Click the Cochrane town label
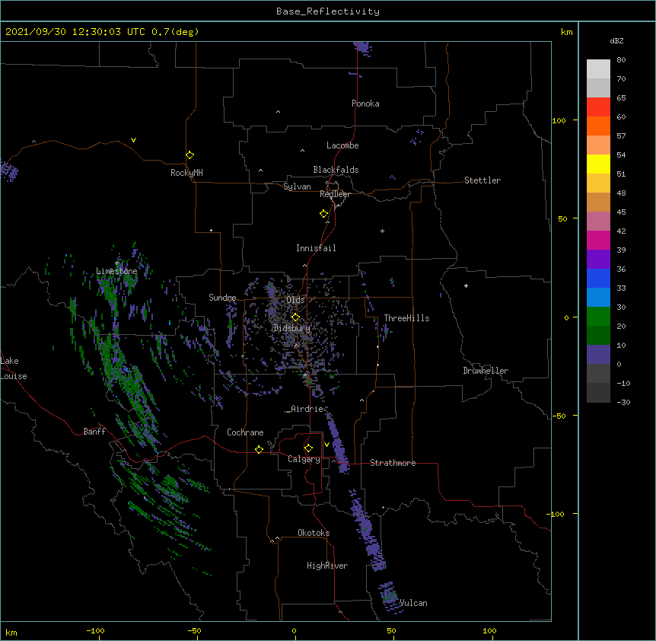The image size is (656, 641). [245, 432]
